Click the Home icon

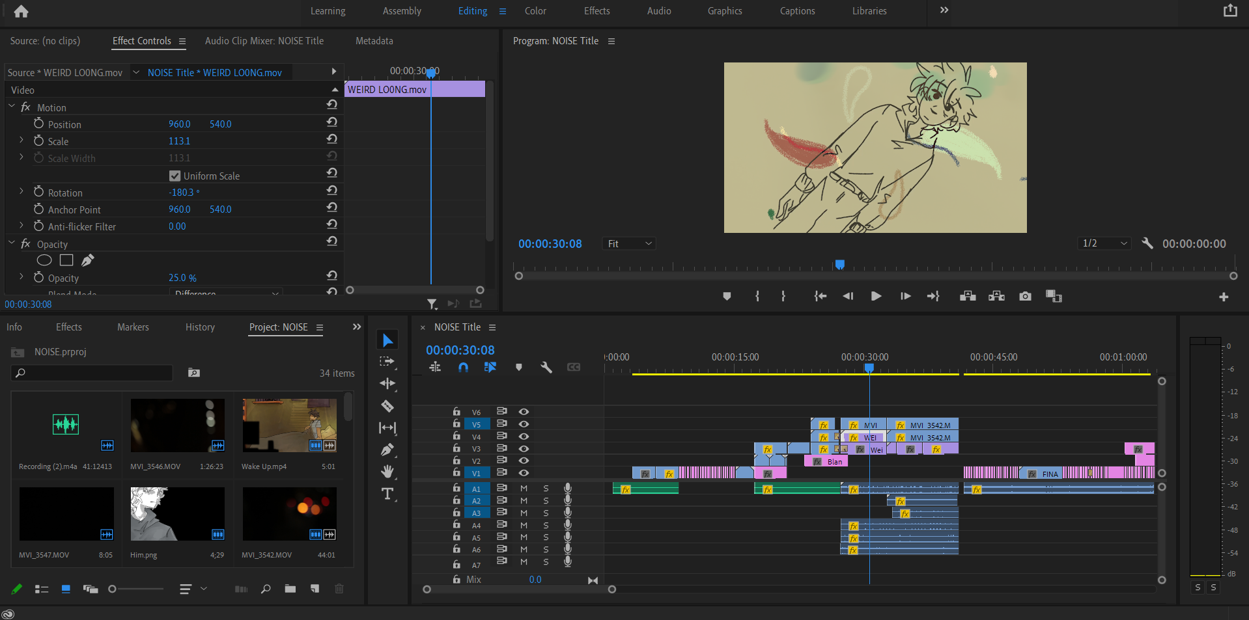21,11
